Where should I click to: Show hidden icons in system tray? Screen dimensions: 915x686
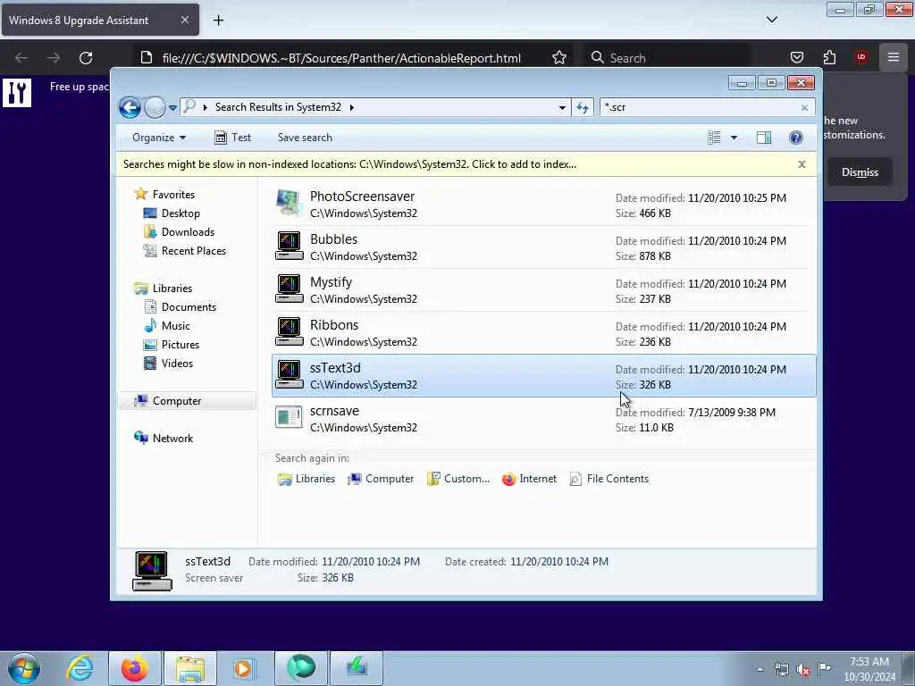pos(760,670)
